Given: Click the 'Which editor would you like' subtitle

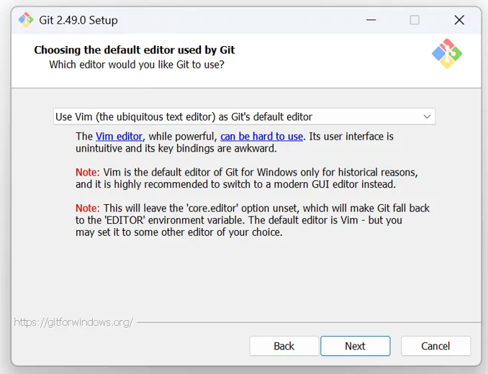Looking at the screenshot, I should 136,65.
